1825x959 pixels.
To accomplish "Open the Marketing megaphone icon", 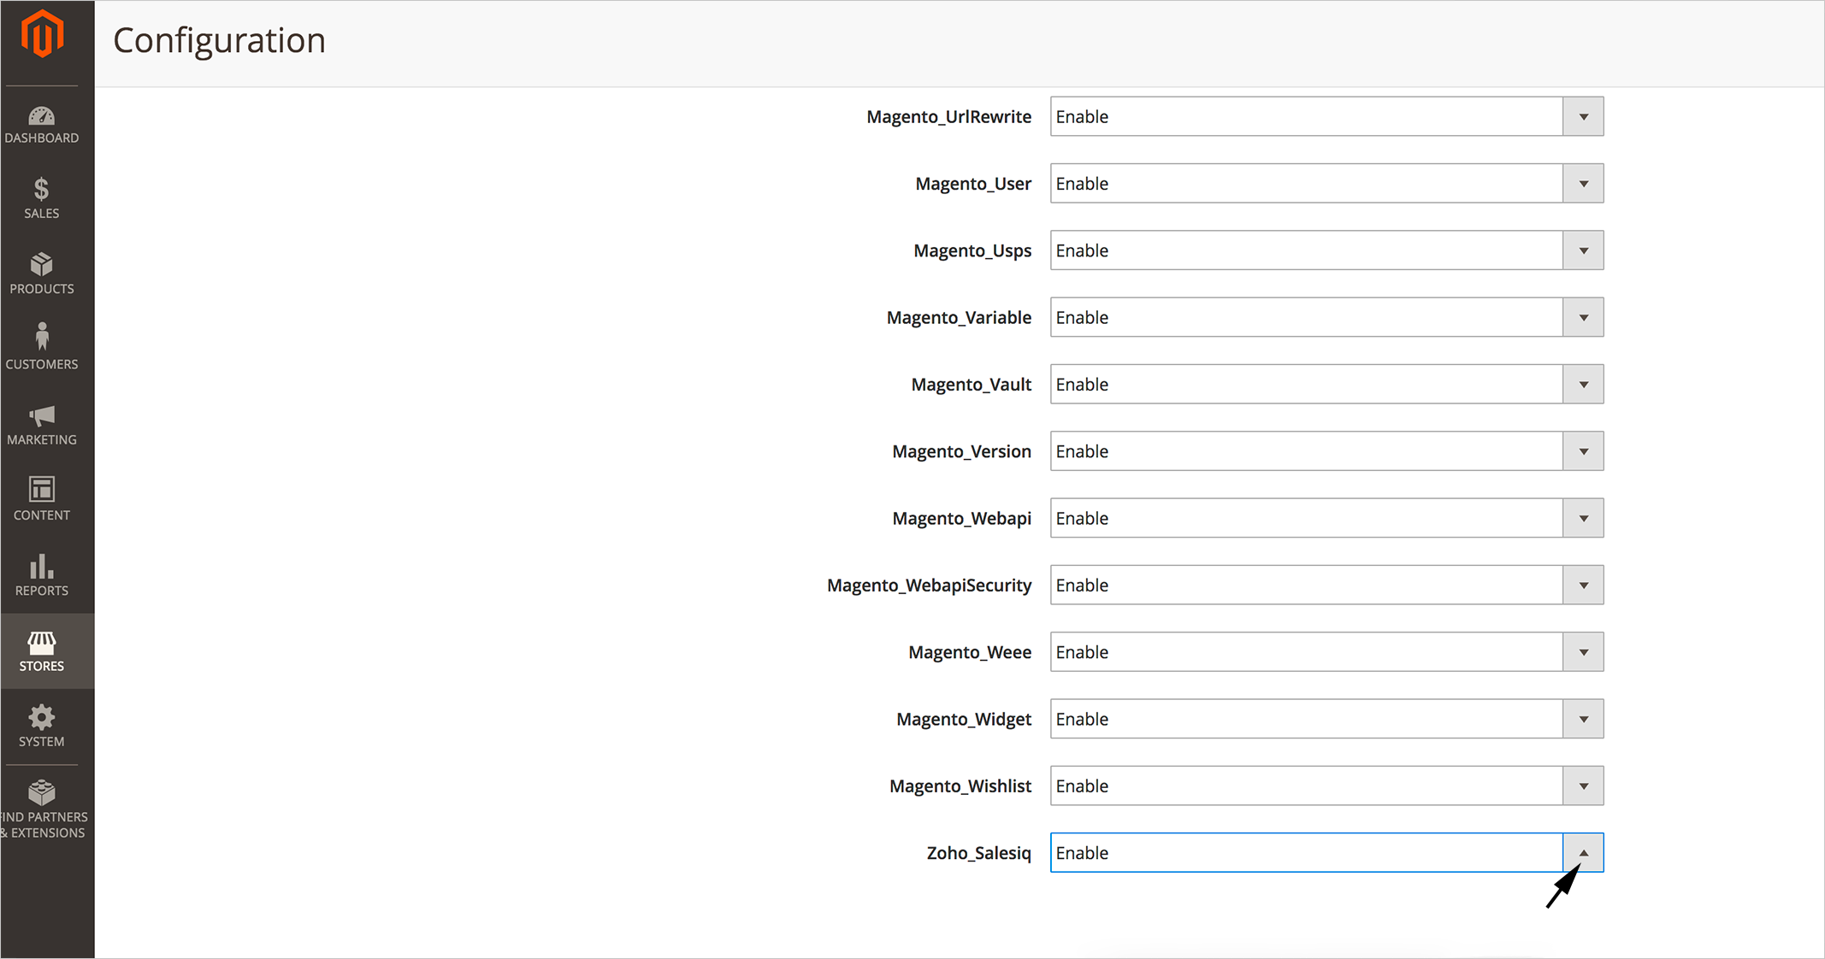I will (x=41, y=416).
